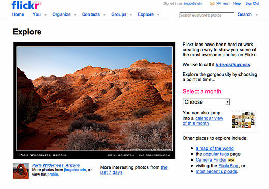Open his profile link

pos(53,175)
